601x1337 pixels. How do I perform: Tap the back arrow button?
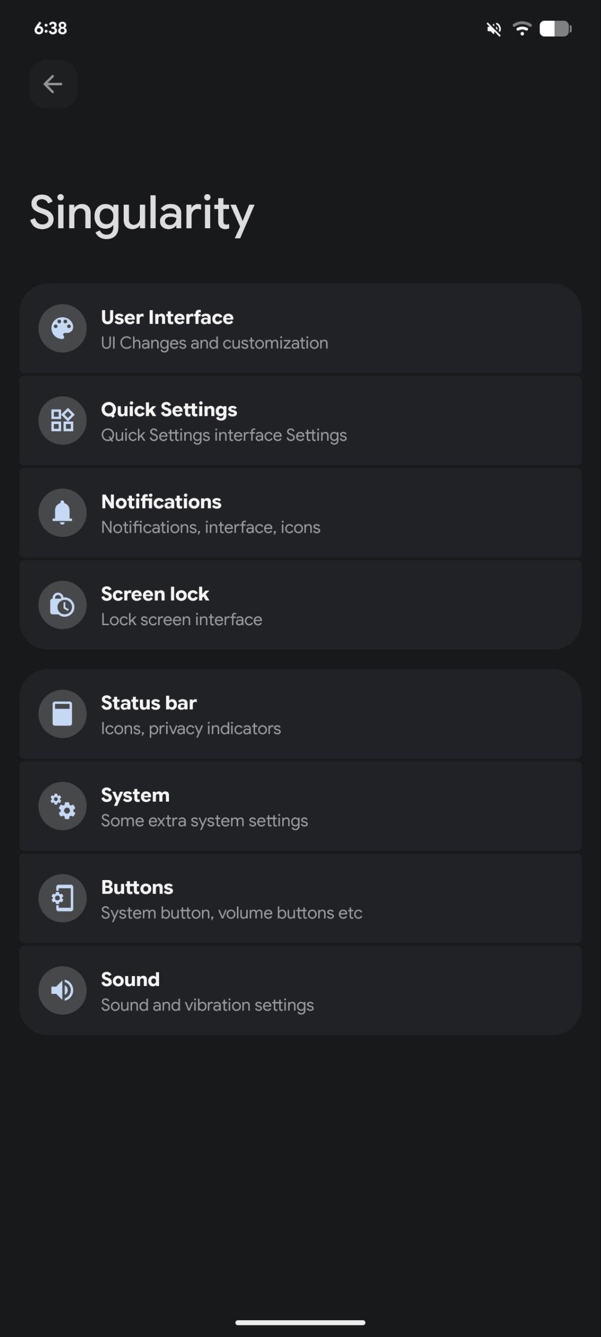53,84
